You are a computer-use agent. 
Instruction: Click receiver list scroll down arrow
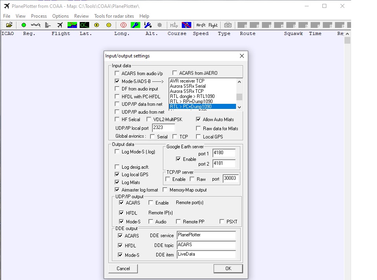click(x=239, y=107)
